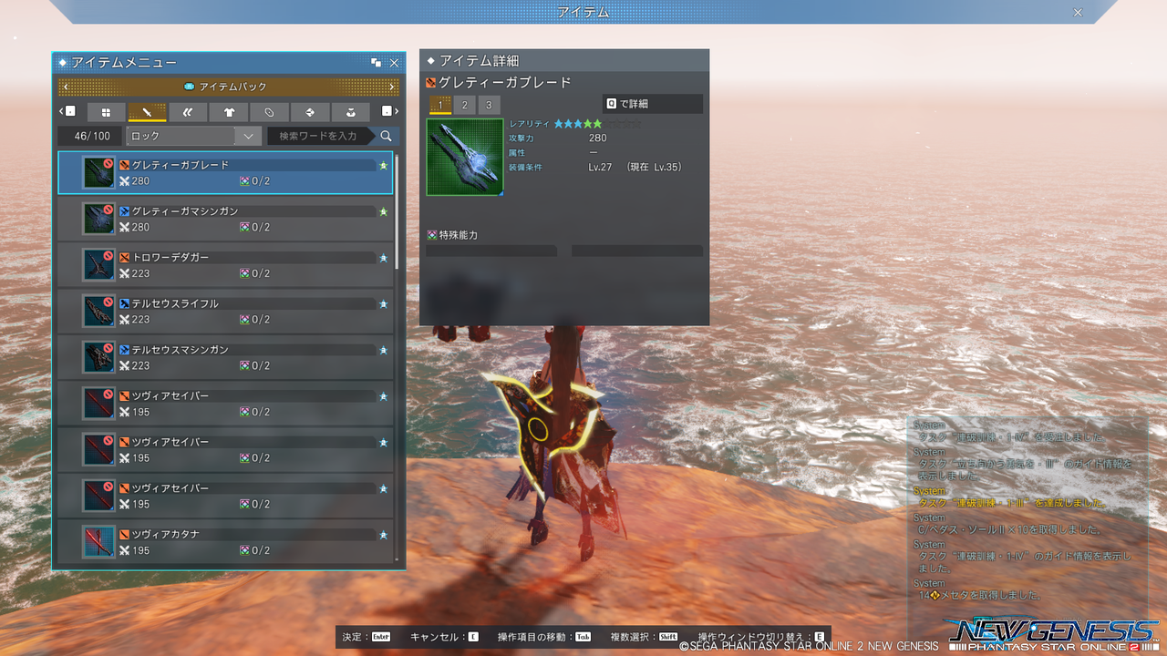Image resolution: width=1167 pixels, height=656 pixels.
Task: Open the armor units category tab
Action: 188,112
